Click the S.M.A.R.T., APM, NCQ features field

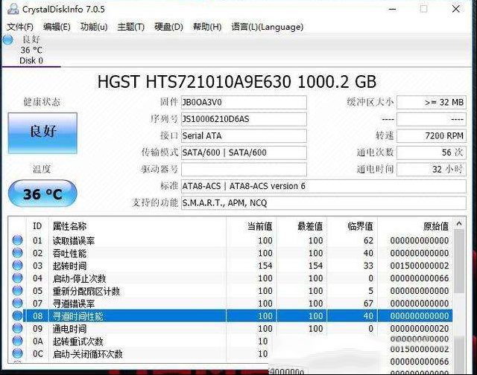click(x=323, y=203)
